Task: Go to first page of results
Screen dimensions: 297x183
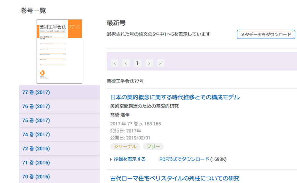Action: 114,63
